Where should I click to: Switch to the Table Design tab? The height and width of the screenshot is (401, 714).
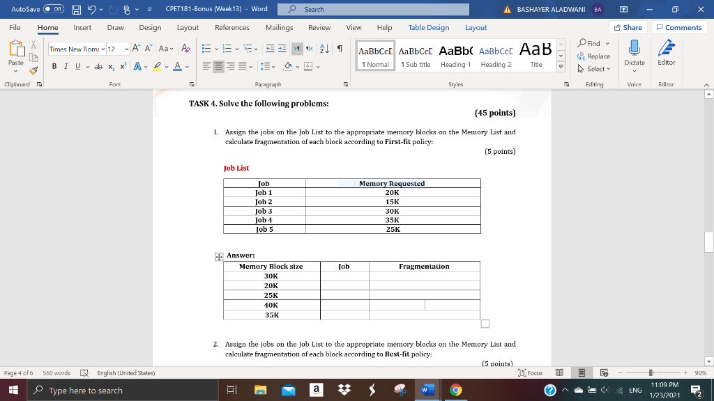tap(428, 27)
